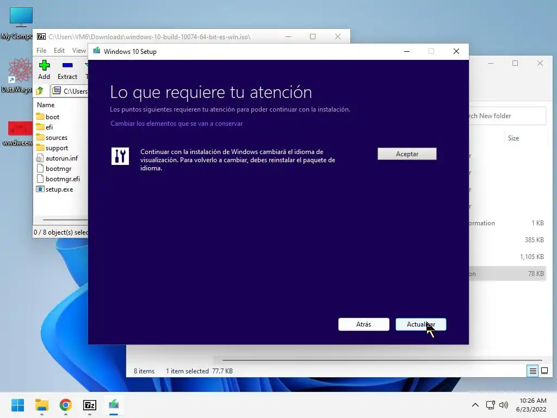This screenshot has height=418, width=557.
Task: Click the 7-Zip status bar object count
Action: [x=60, y=232]
